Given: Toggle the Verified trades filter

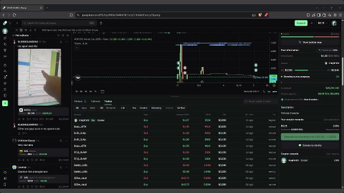Looking at the screenshot, I should (x=181, y=108).
